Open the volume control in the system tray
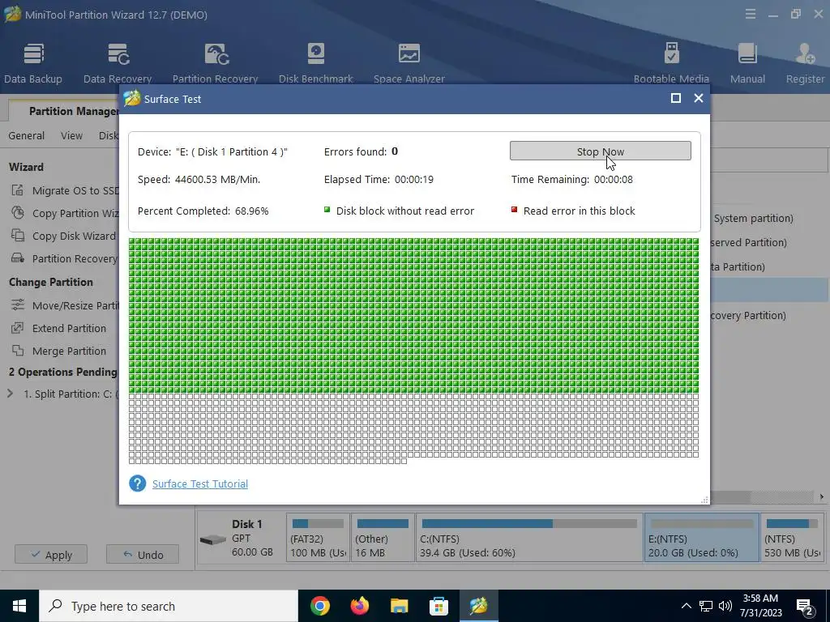This screenshot has width=830, height=622. (725, 606)
